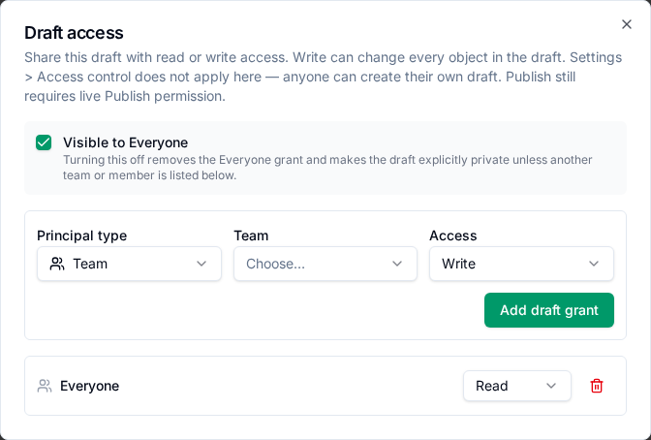Click the Everyone grant name

click(90, 386)
